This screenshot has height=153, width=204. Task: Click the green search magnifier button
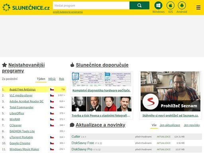(x=139, y=6)
